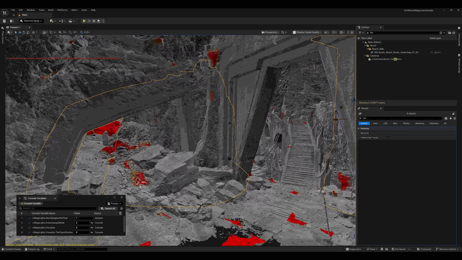
Task: Open the Build menu
Action: 51,10
